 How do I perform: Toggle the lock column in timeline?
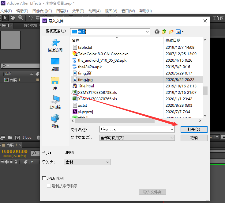point(16,162)
